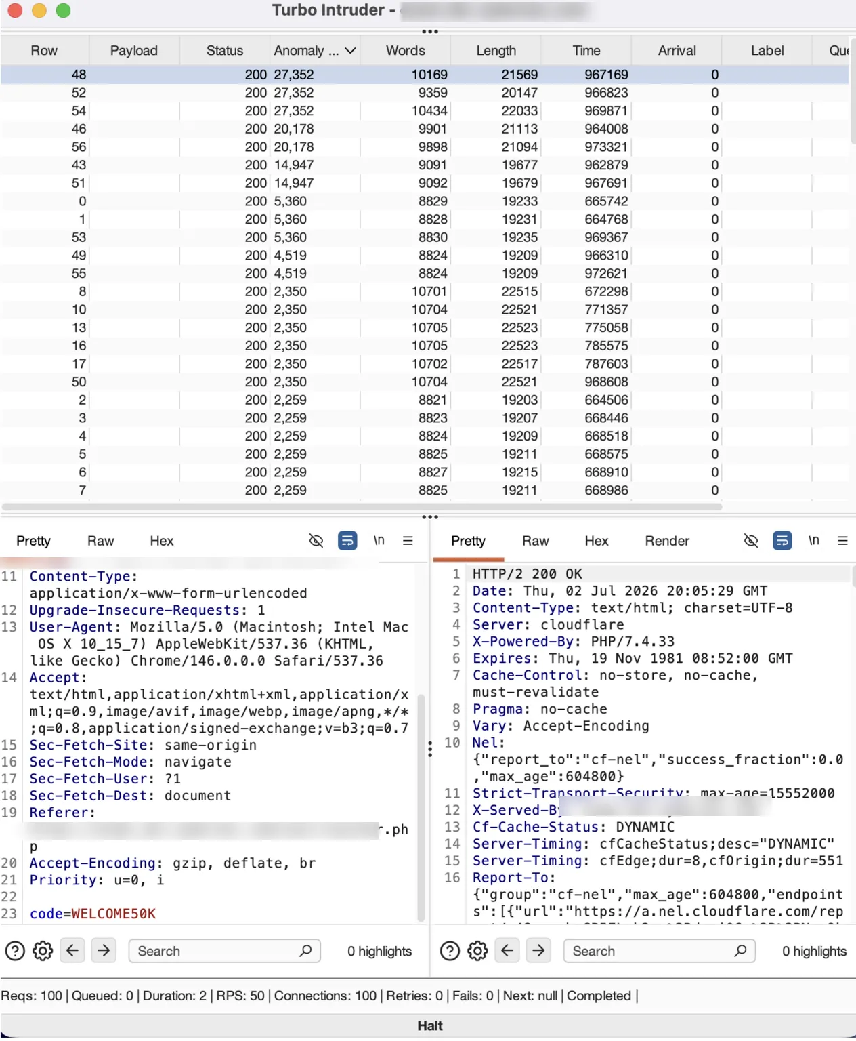Select result row 53
856x1041 pixels.
(425, 237)
